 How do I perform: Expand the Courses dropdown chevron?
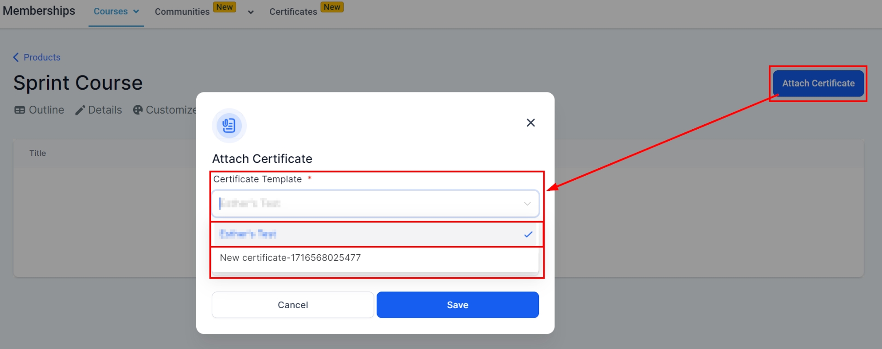click(x=136, y=11)
